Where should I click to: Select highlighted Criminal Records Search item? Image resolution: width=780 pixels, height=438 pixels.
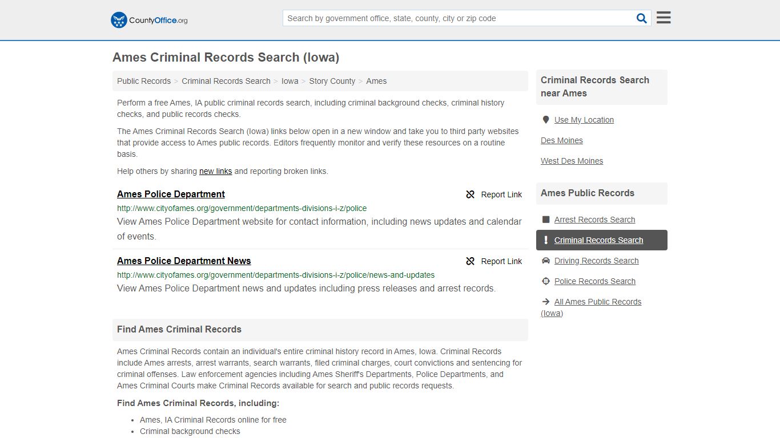(602, 240)
